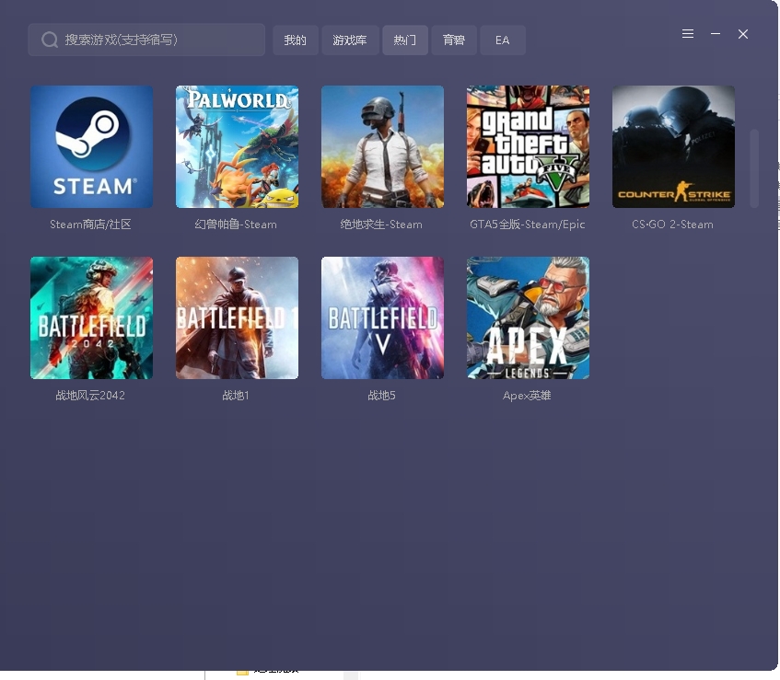This screenshot has height=680, width=780.
Task: Click the 绝地求生-Steam label
Action: point(381,225)
